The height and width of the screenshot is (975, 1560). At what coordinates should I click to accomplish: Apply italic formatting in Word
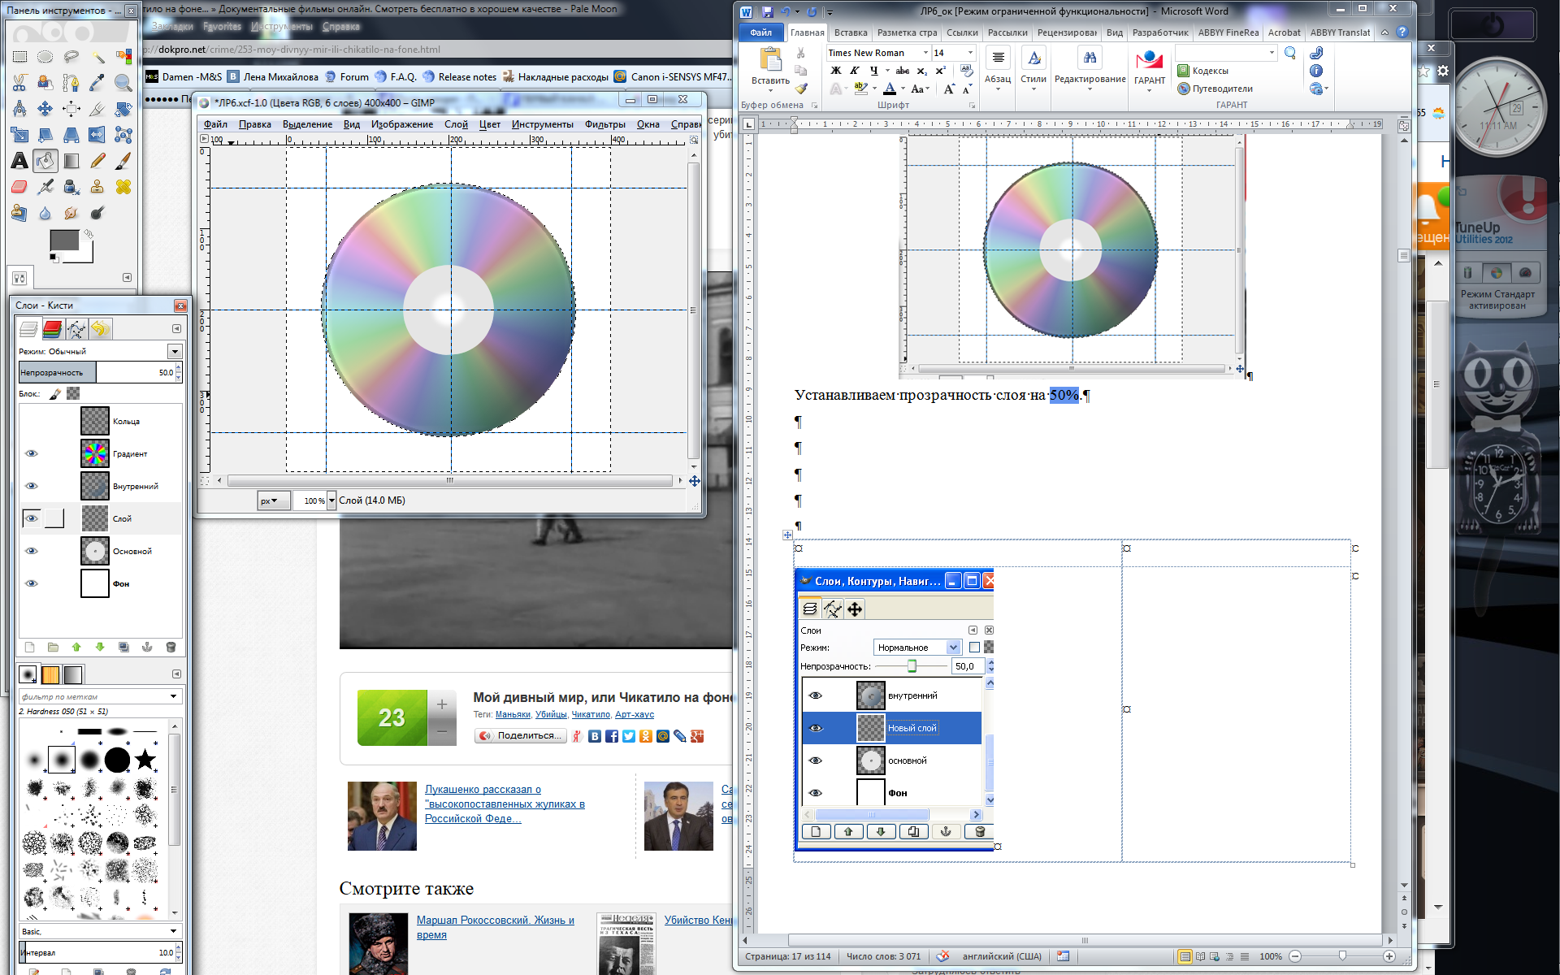coord(855,71)
